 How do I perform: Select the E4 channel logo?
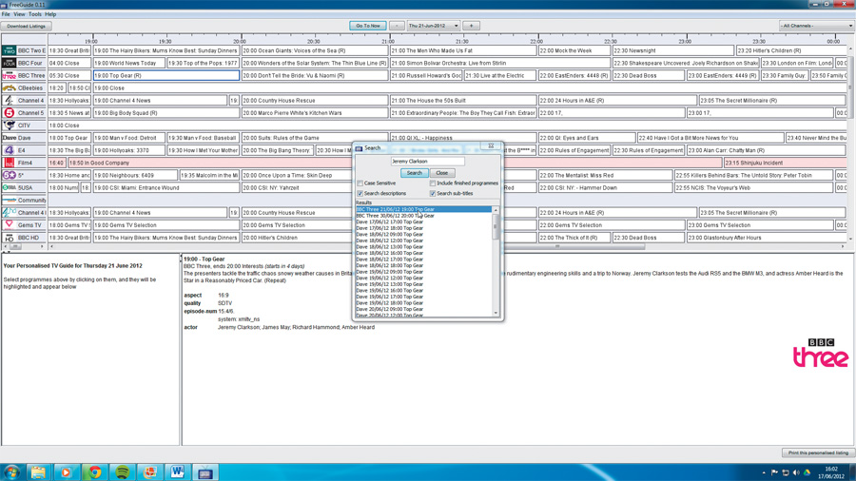[9, 150]
